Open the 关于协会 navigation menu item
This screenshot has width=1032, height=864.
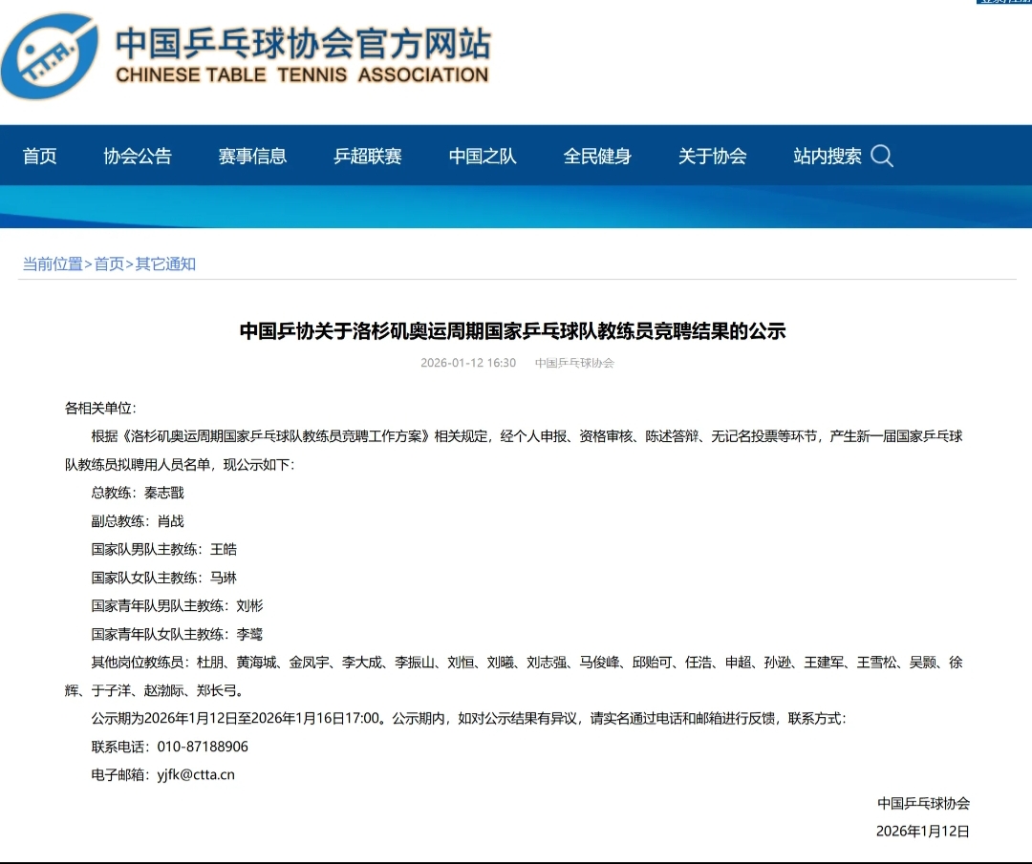point(712,156)
